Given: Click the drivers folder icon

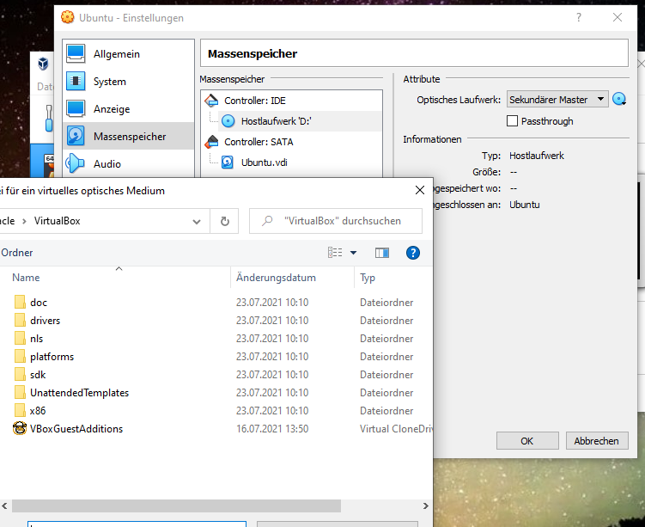Looking at the screenshot, I should click(x=20, y=321).
